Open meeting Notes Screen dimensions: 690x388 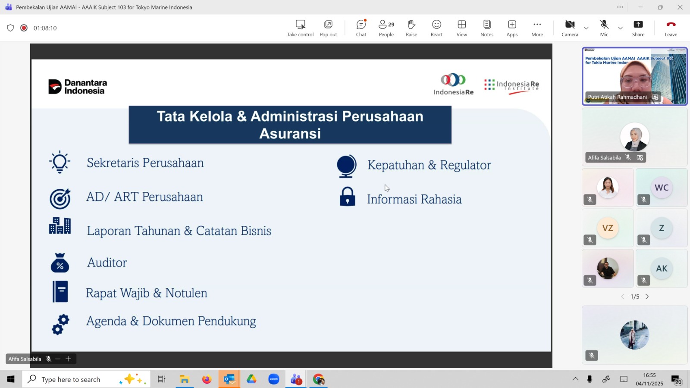tap(486, 28)
